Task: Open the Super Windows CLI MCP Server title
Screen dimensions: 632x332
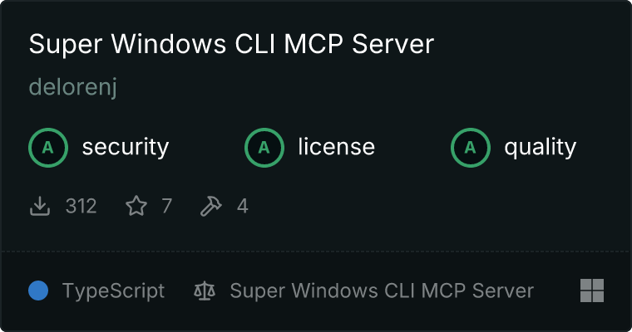Action: [x=231, y=44]
